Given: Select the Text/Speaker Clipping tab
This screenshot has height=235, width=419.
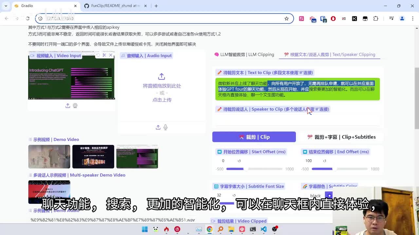Looking at the screenshot, I should [x=330, y=55].
